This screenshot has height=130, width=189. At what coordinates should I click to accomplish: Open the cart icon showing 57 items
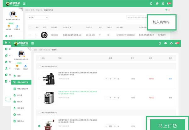pyautogui.click(x=166, y=10)
